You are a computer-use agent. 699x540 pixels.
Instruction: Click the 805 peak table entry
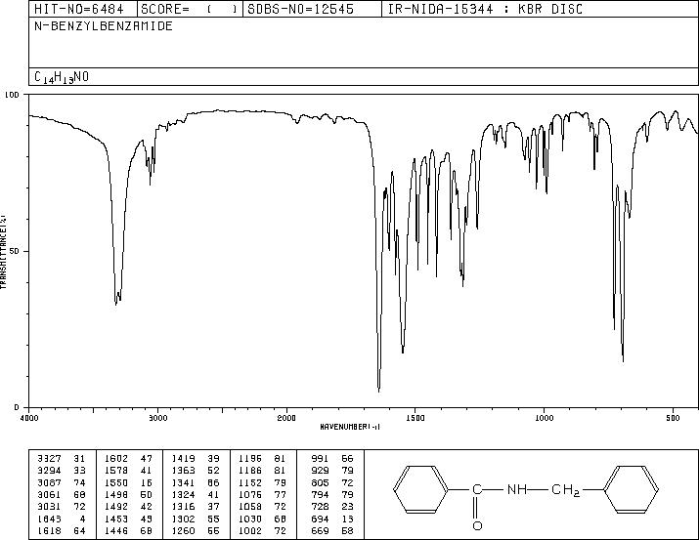[332, 482]
